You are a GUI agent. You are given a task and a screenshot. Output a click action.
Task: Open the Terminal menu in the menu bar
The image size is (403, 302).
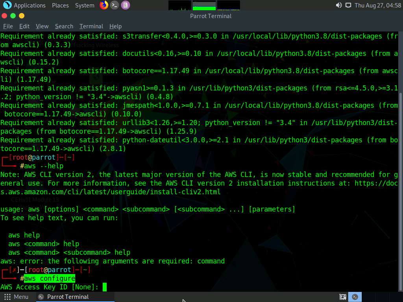[91, 26]
